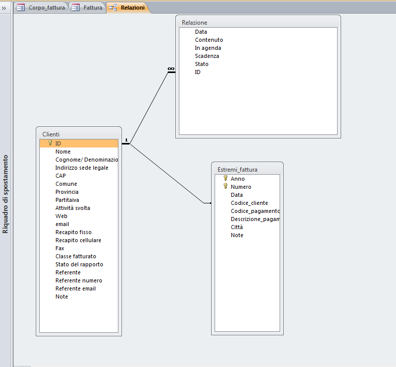Select the Referente email field
Viewport: 396px width, 367px height.
pos(79,289)
